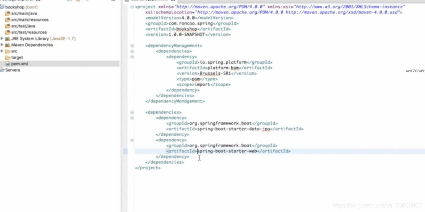
Task: Open src/test/resources folder
Action: point(29,32)
